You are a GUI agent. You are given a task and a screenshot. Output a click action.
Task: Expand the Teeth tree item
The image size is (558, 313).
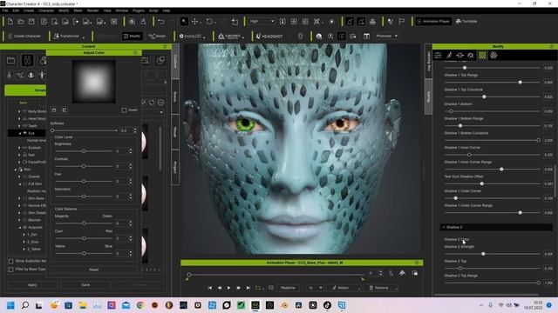[x=19, y=126]
